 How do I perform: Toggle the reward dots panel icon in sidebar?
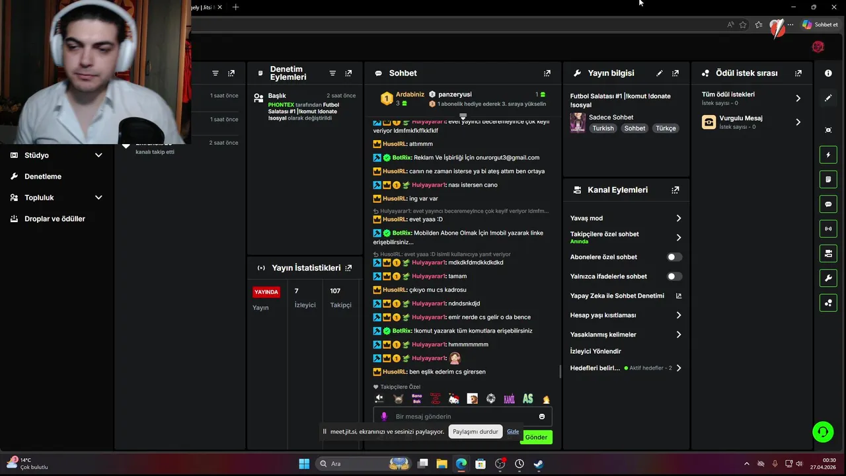pyautogui.click(x=828, y=303)
